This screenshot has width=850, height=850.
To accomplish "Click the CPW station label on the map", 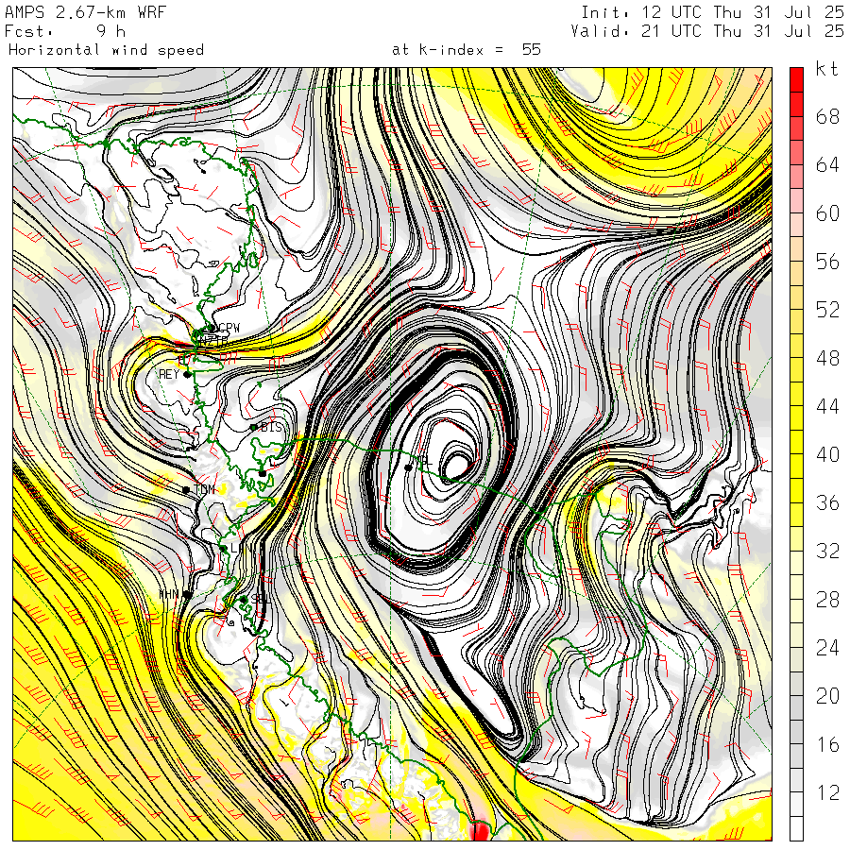I will (229, 328).
